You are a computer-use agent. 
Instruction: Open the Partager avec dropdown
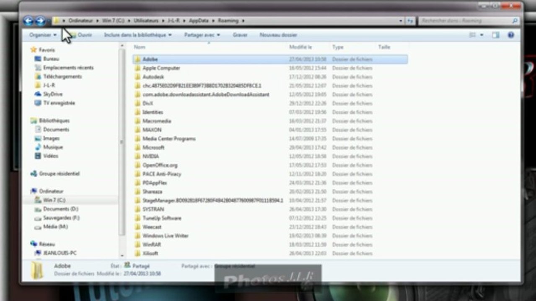pos(202,35)
